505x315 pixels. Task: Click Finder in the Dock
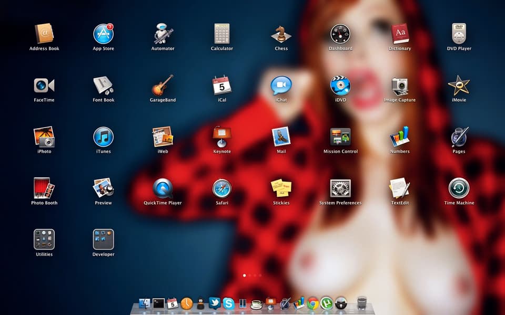click(145, 304)
